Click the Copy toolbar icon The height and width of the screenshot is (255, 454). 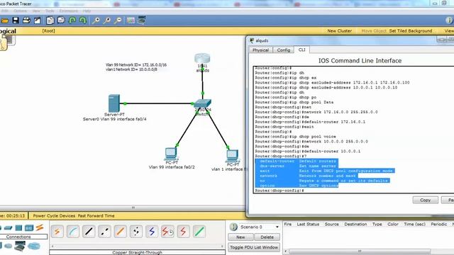50,21
